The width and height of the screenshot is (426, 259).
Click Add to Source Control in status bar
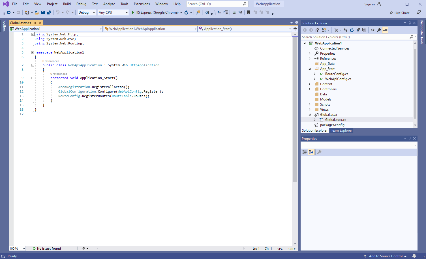pos(386,256)
